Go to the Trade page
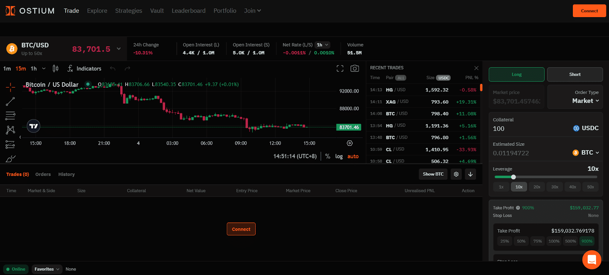This screenshot has width=609, height=275. point(72,11)
